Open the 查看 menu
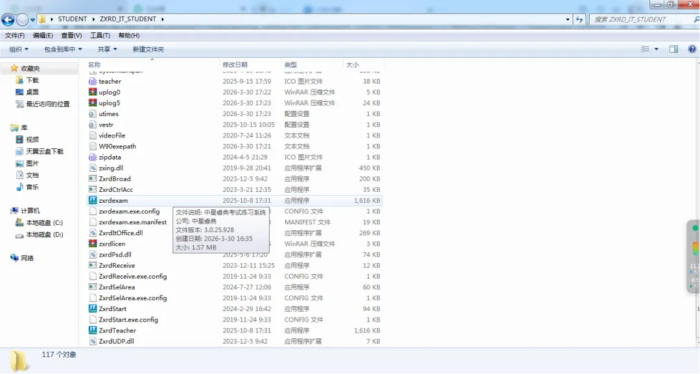 (70, 36)
